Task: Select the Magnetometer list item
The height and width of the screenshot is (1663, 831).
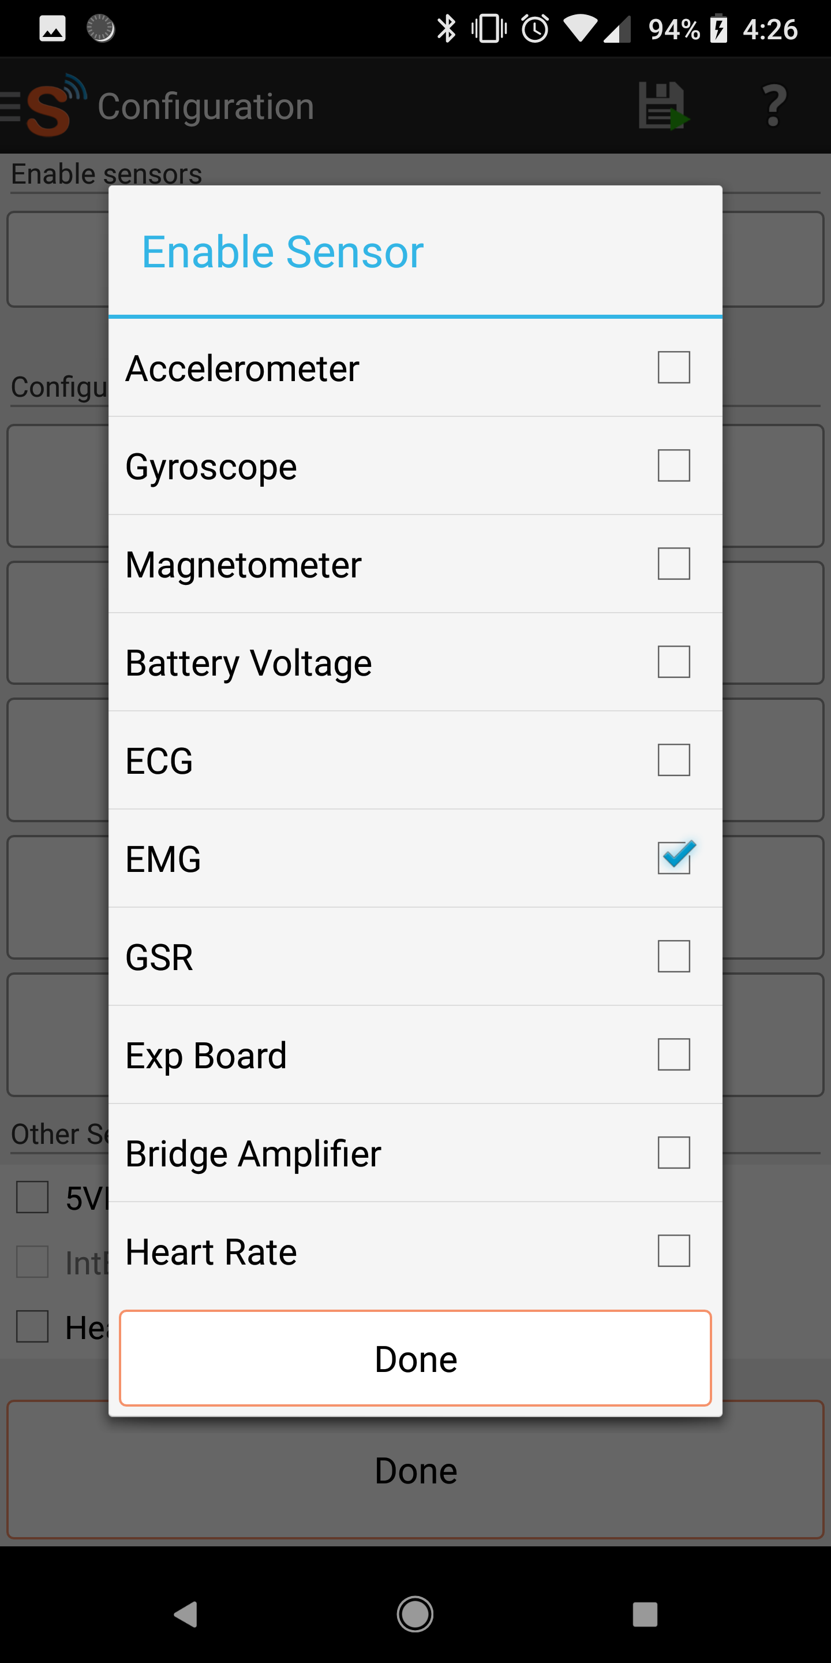Action: [415, 564]
